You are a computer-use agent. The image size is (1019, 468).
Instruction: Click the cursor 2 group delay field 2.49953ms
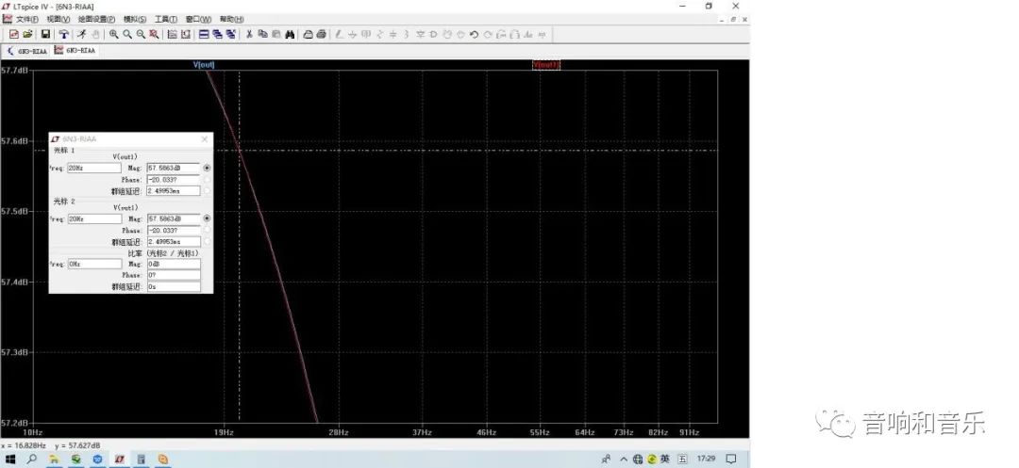coord(174,242)
